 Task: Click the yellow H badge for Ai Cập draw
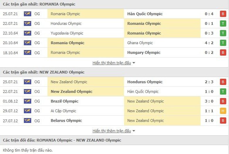click(223, 111)
